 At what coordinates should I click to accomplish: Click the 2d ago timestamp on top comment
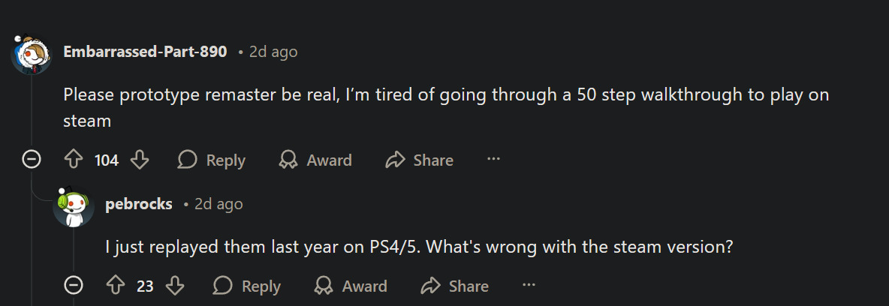point(273,52)
